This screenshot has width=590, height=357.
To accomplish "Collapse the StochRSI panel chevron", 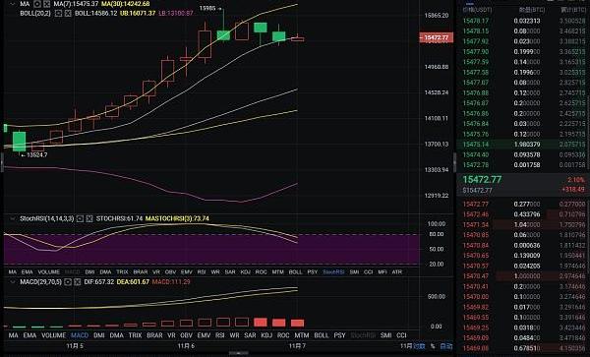I will (13, 218).
